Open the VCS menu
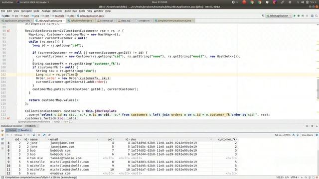Viewport: 319px width, 179px height. 90,11
